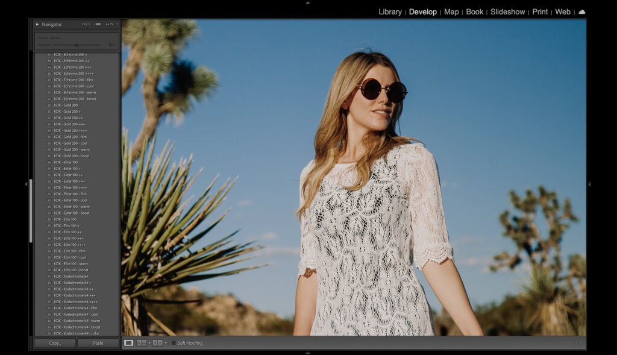Open the dropdown next to Before/After icon
617x355 pixels.
click(149, 344)
